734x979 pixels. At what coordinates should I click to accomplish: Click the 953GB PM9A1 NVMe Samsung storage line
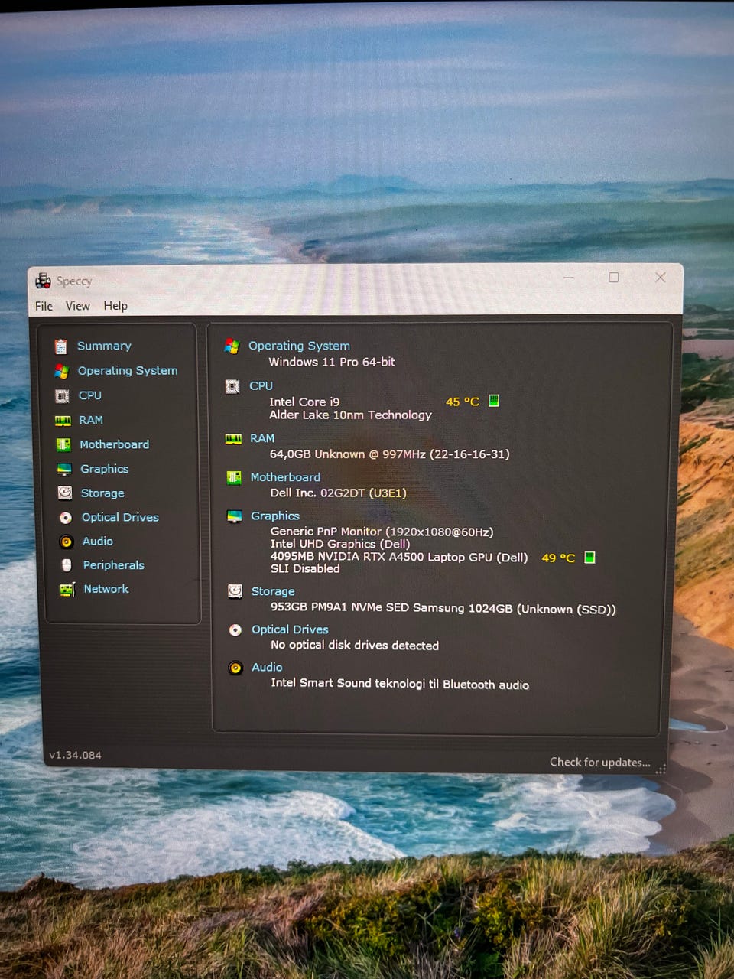(x=443, y=608)
